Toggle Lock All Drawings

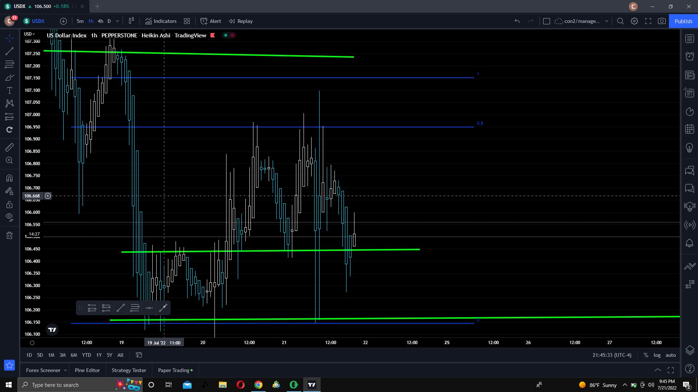tap(9, 204)
